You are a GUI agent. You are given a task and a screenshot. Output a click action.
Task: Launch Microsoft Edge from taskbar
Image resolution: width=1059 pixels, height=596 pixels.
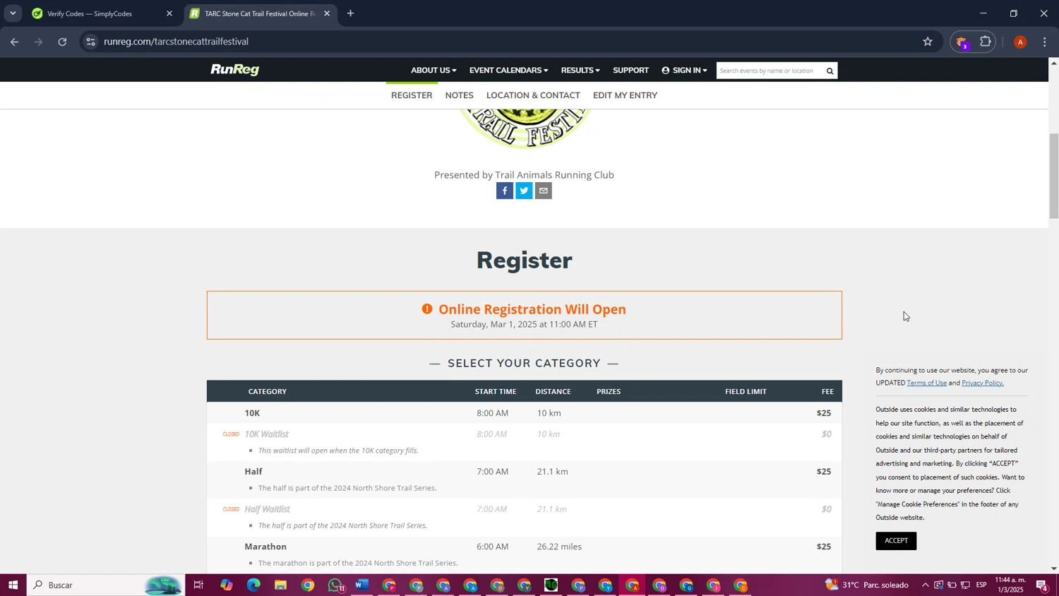[x=253, y=585]
